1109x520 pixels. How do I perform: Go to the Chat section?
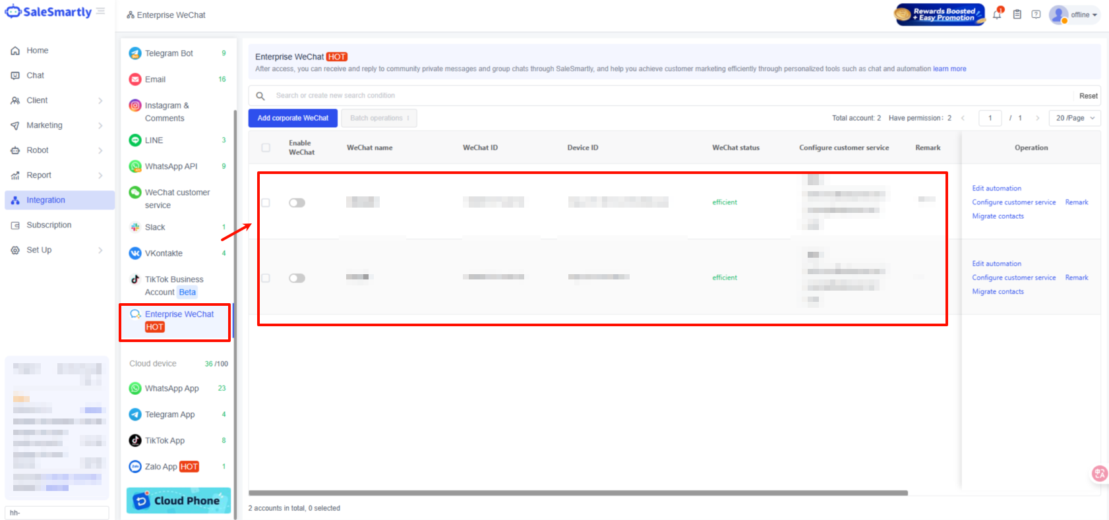35,76
